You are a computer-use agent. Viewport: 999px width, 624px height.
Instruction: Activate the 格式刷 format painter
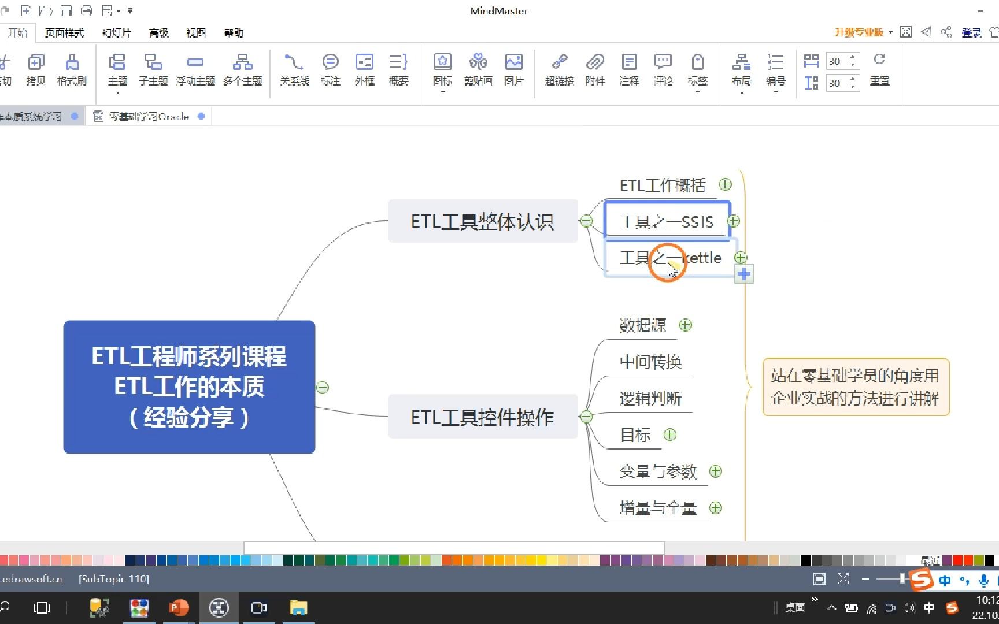72,69
